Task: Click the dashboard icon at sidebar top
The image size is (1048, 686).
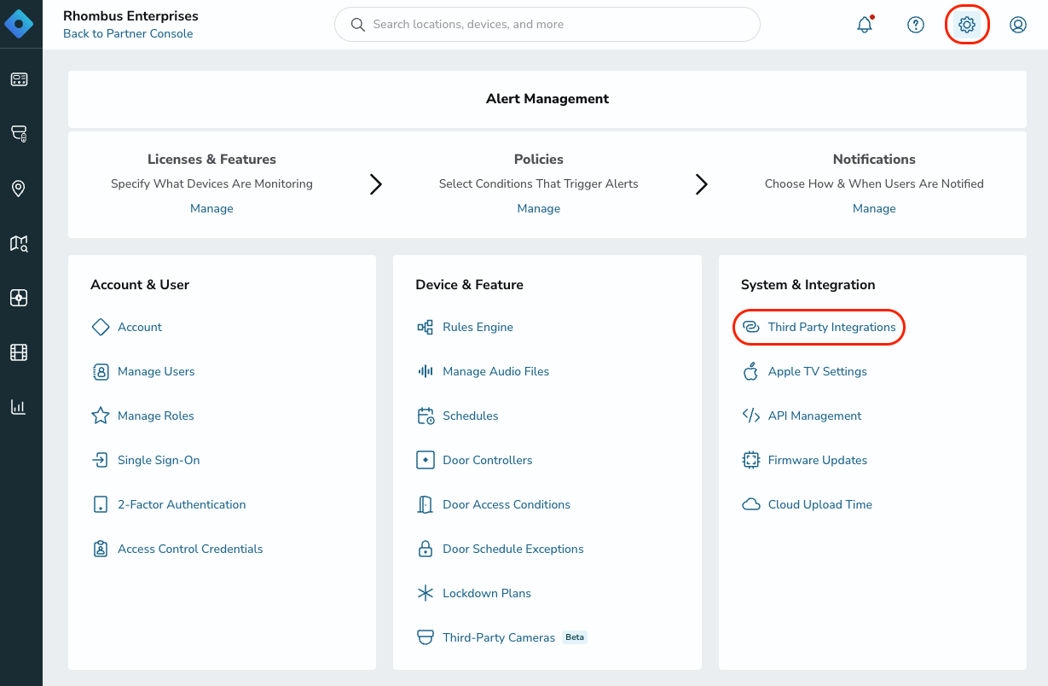Action: (x=19, y=78)
